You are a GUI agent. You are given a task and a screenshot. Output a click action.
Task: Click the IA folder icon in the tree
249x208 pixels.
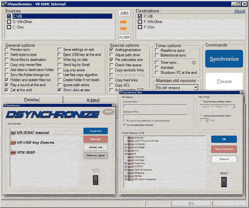pos(132,154)
